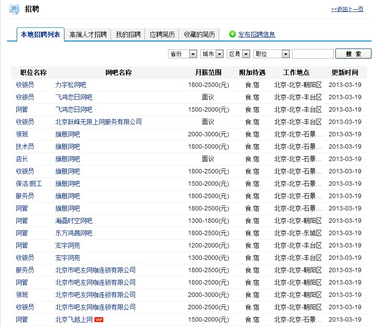Image resolution: width=372 pixels, height=326 pixels.
Task: Switch to the 高端人才招聘 tab
Action: point(88,34)
